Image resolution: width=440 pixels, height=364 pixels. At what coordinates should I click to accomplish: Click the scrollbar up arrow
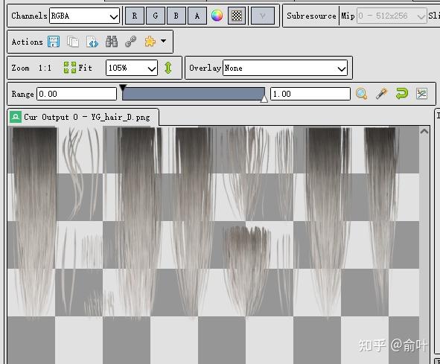click(424, 131)
